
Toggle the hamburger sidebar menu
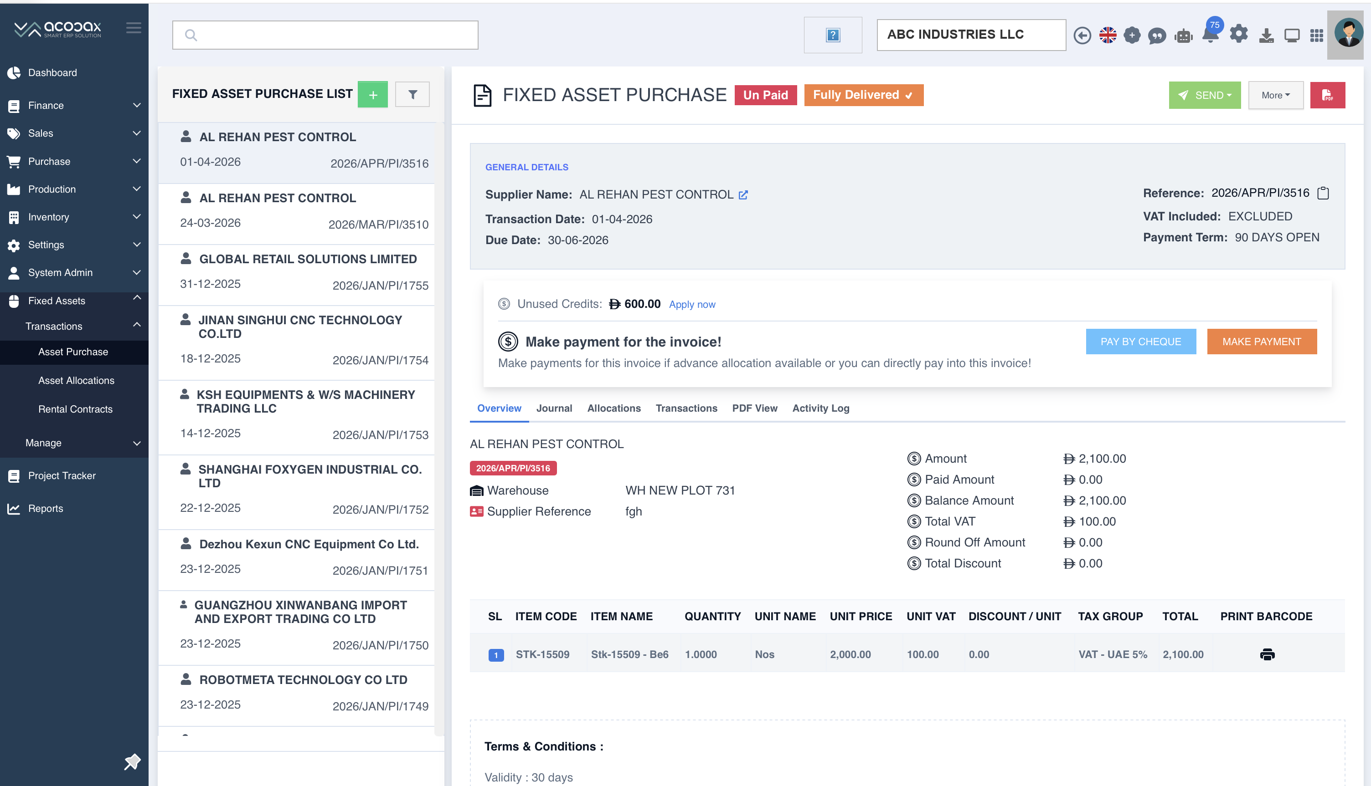[x=134, y=27]
